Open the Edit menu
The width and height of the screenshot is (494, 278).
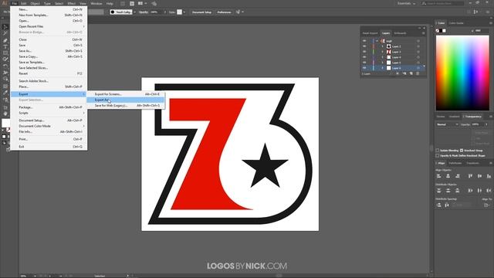[24, 3]
